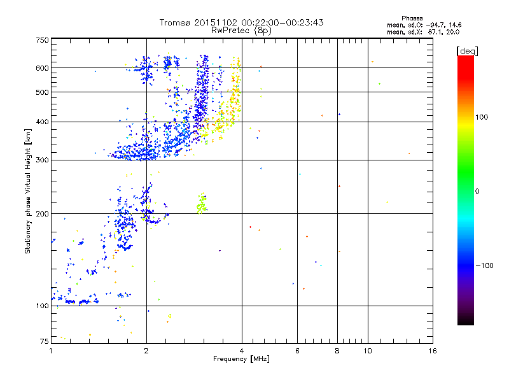Screen dimensions: 509x382
Task: Click the y-axis tick label "200"
Action: 43,214
